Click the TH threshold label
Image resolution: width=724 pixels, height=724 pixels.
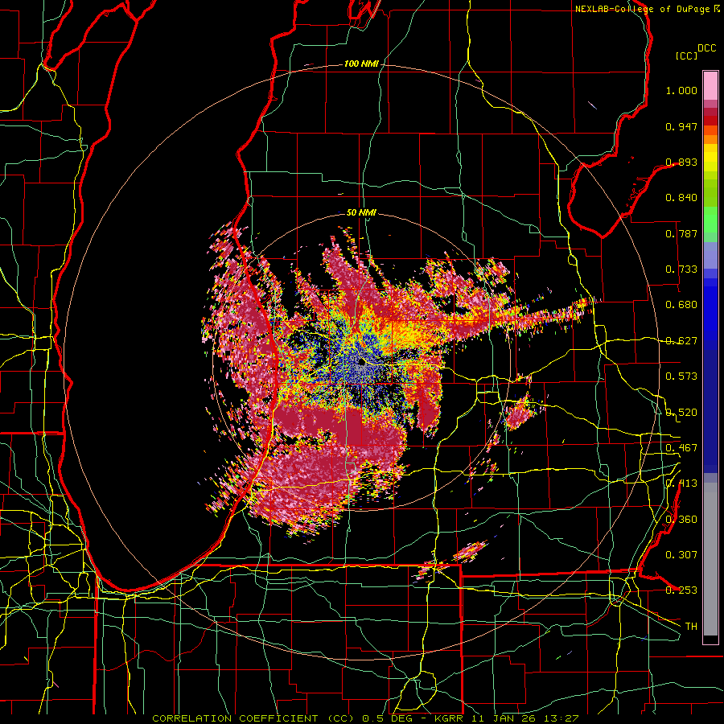click(x=691, y=627)
